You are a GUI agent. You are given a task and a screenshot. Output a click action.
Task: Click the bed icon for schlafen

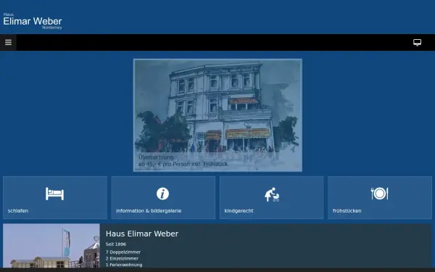54,194
